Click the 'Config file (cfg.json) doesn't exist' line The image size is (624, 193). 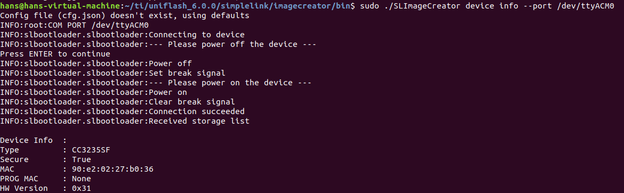[125, 15]
